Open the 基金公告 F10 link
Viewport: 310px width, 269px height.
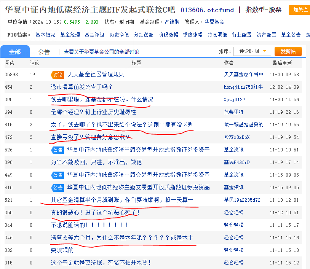291,35
